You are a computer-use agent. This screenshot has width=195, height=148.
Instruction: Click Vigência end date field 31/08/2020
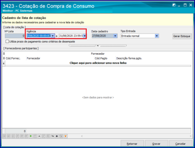point(71,36)
